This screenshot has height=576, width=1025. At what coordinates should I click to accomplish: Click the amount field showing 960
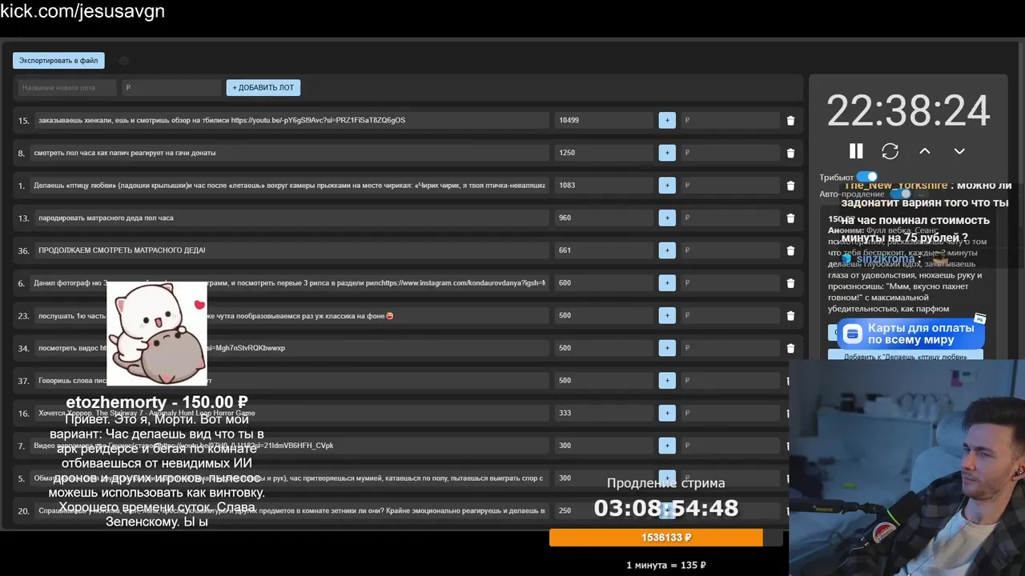pyautogui.click(x=605, y=218)
